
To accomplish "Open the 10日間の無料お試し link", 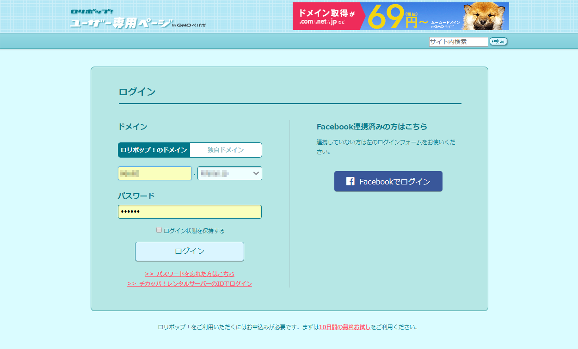I will [344, 327].
